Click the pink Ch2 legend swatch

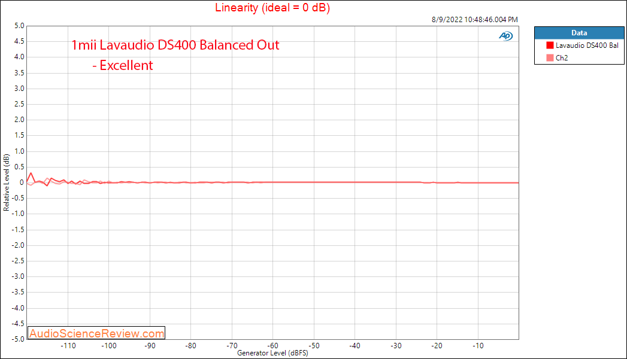click(x=550, y=58)
